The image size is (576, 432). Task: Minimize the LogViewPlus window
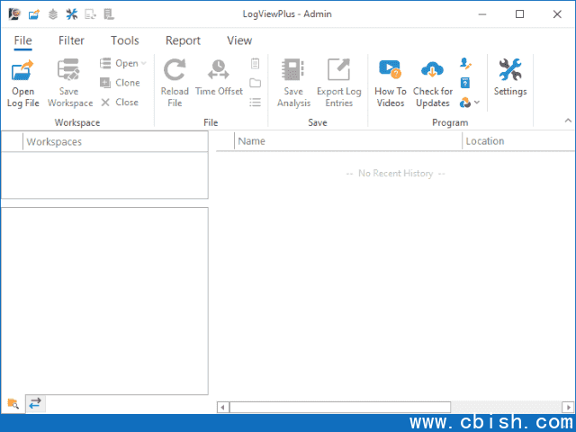(482, 14)
